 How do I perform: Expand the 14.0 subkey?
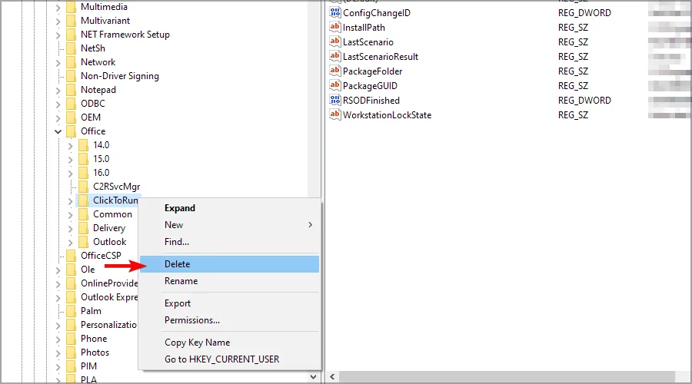(x=70, y=145)
